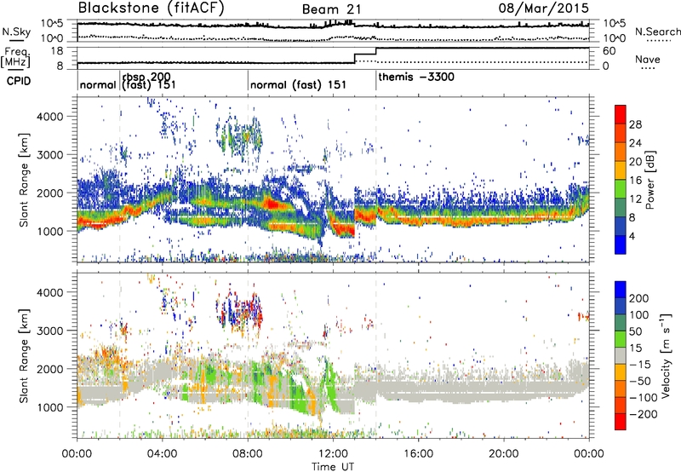Click the dashed 14:00 CPID boundary in the power panel
Screen dimensions: 681x472
point(376,179)
